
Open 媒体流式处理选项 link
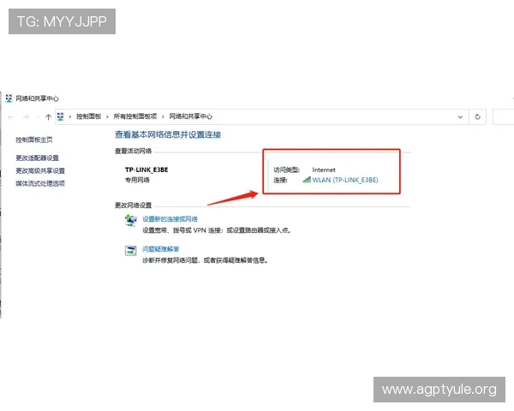tap(40, 183)
